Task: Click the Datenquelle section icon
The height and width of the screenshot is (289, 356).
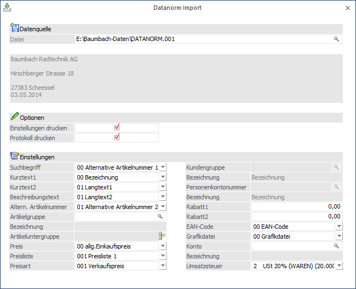Action: coord(14,28)
